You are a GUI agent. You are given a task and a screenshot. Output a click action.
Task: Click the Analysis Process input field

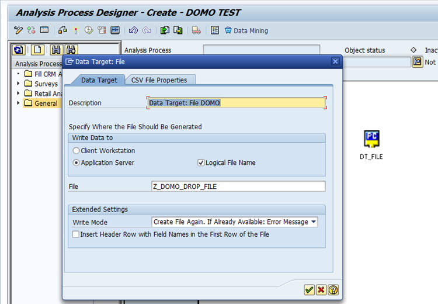[x=261, y=50]
